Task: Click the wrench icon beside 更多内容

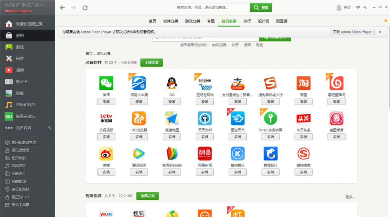Action: point(49,128)
